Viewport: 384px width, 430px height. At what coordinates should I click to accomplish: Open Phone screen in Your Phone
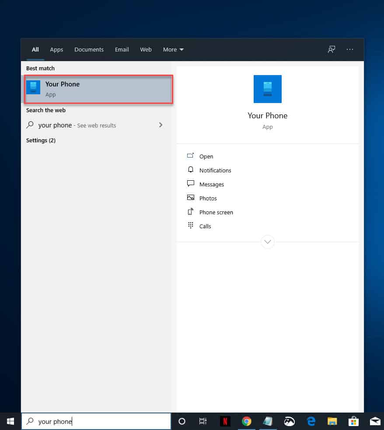(x=216, y=212)
